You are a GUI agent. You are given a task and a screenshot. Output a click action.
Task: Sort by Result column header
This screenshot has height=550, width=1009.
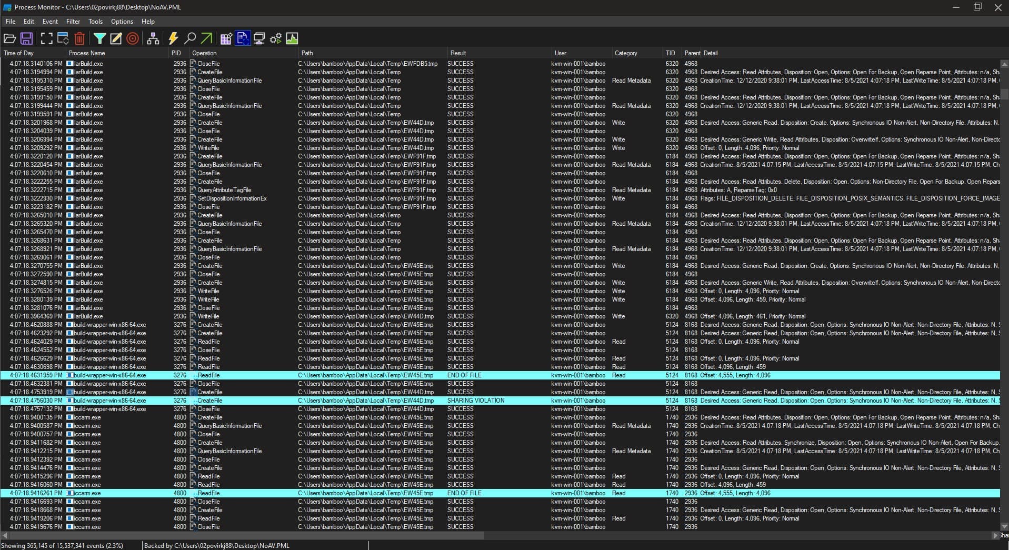(x=499, y=53)
